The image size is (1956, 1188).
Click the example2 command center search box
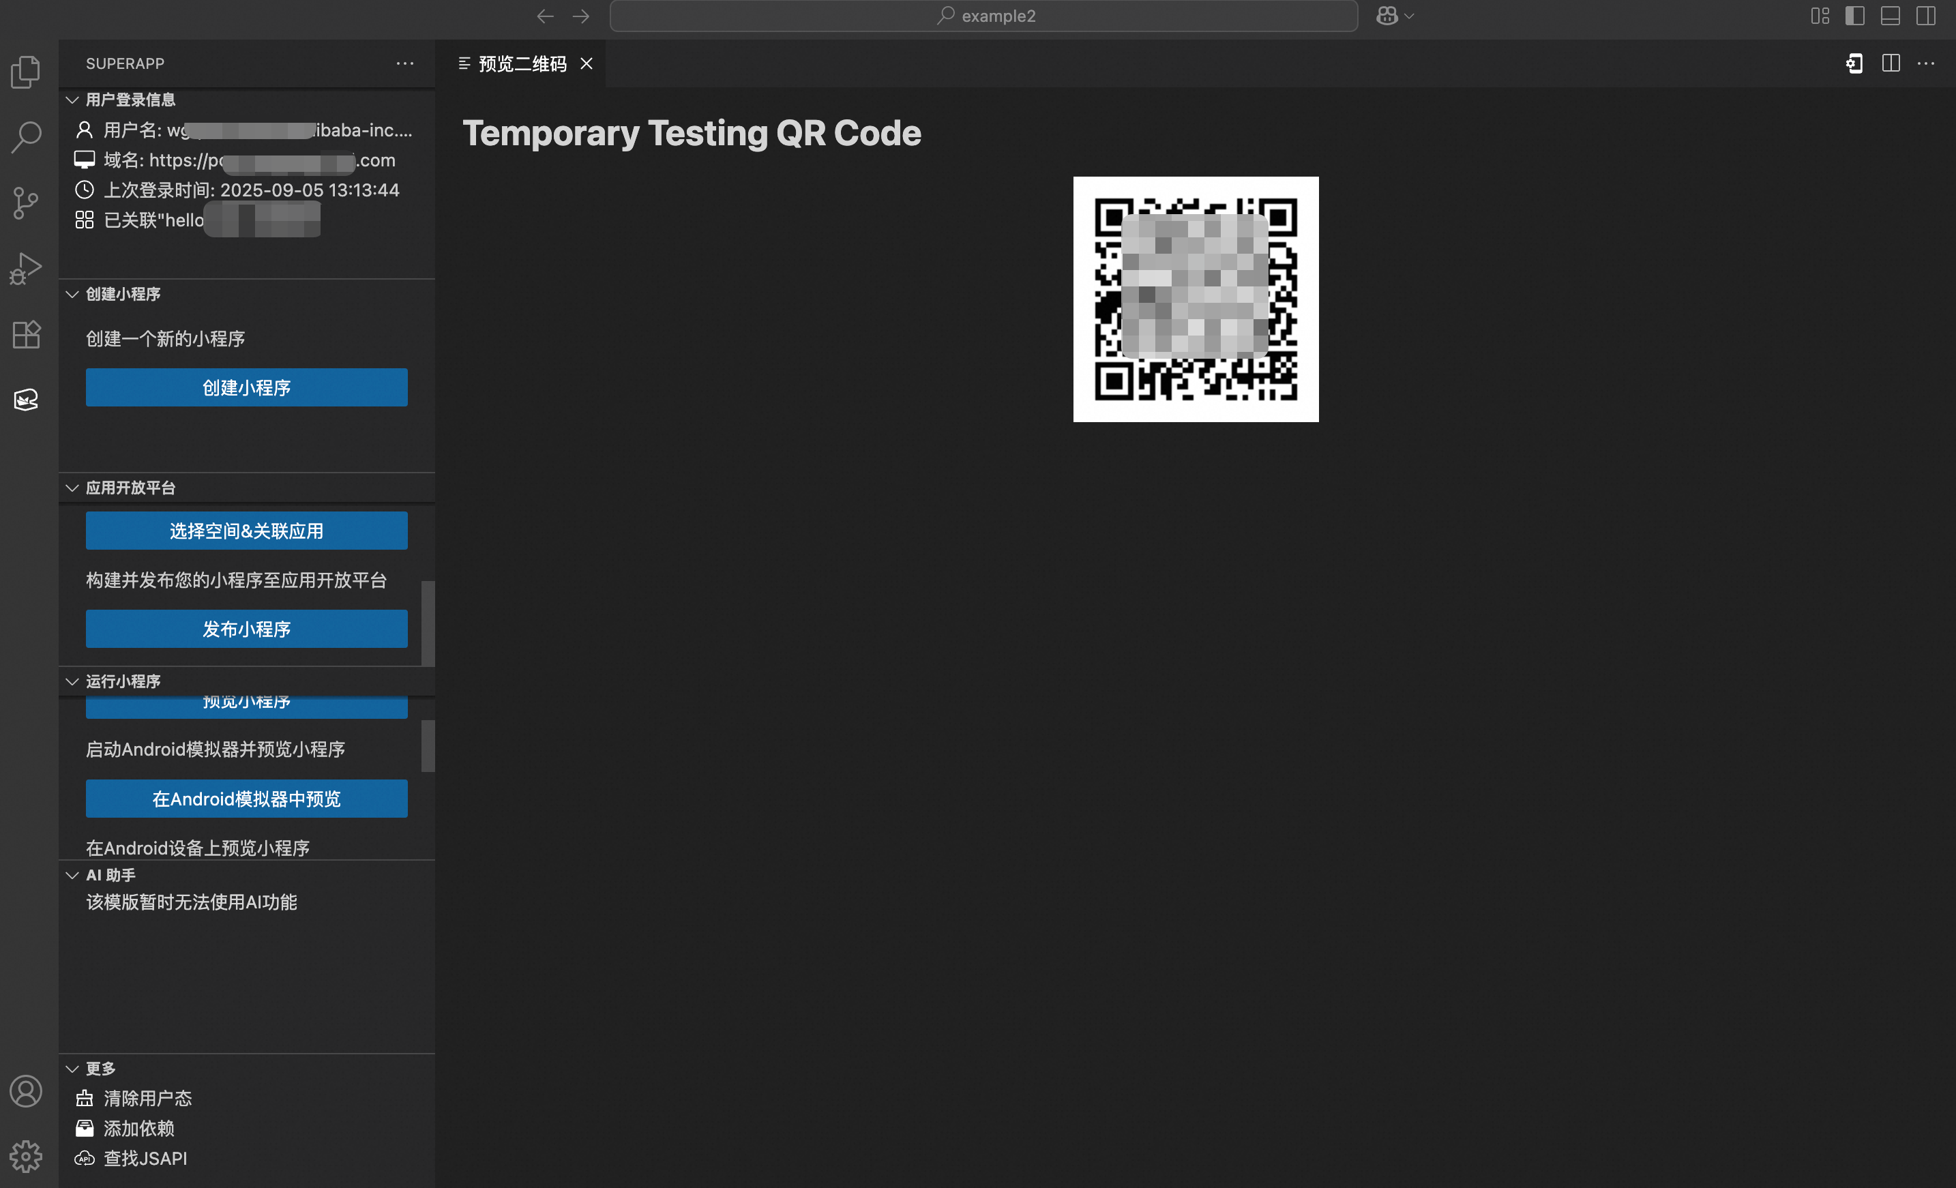[x=983, y=16]
